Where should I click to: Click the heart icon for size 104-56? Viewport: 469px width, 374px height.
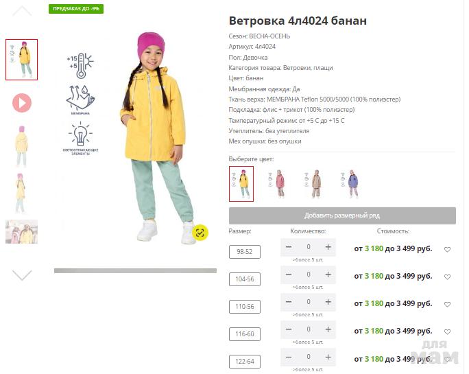pos(447,277)
